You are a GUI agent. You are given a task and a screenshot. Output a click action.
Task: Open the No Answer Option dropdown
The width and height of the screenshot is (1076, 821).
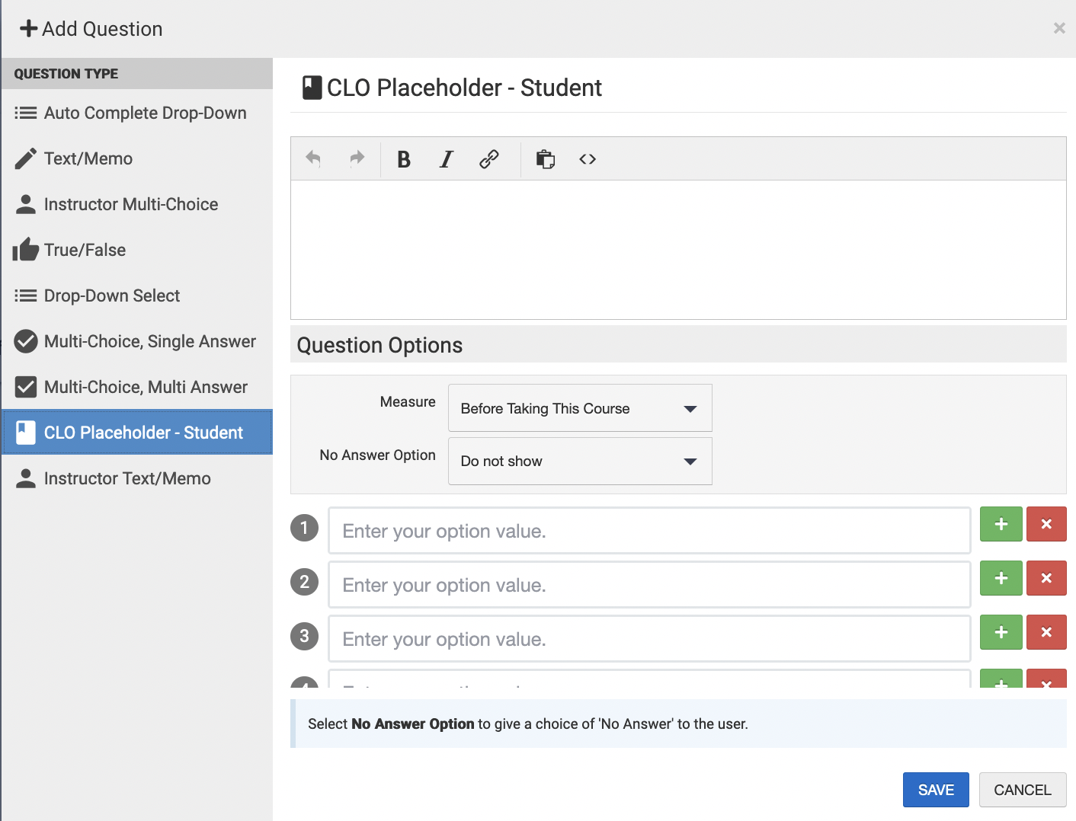pyautogui.click(x=580, y=461)
